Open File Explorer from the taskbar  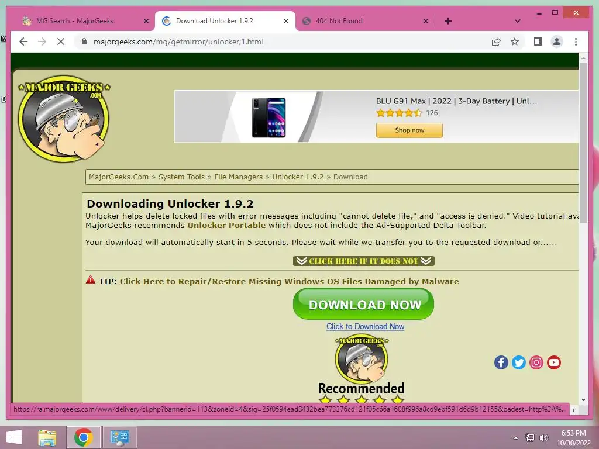(47, 437)
